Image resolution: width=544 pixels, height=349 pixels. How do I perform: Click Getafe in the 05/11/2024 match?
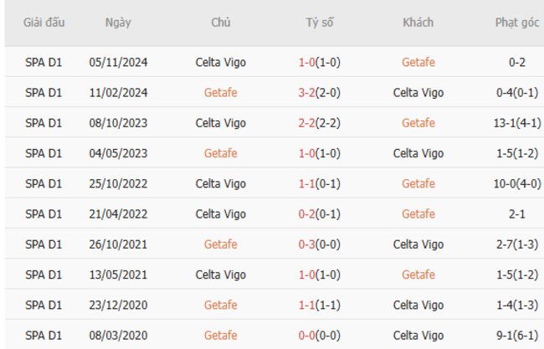[x=418, y=62]
